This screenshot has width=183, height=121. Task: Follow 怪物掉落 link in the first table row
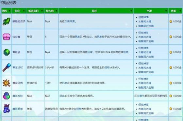[143, 17]
